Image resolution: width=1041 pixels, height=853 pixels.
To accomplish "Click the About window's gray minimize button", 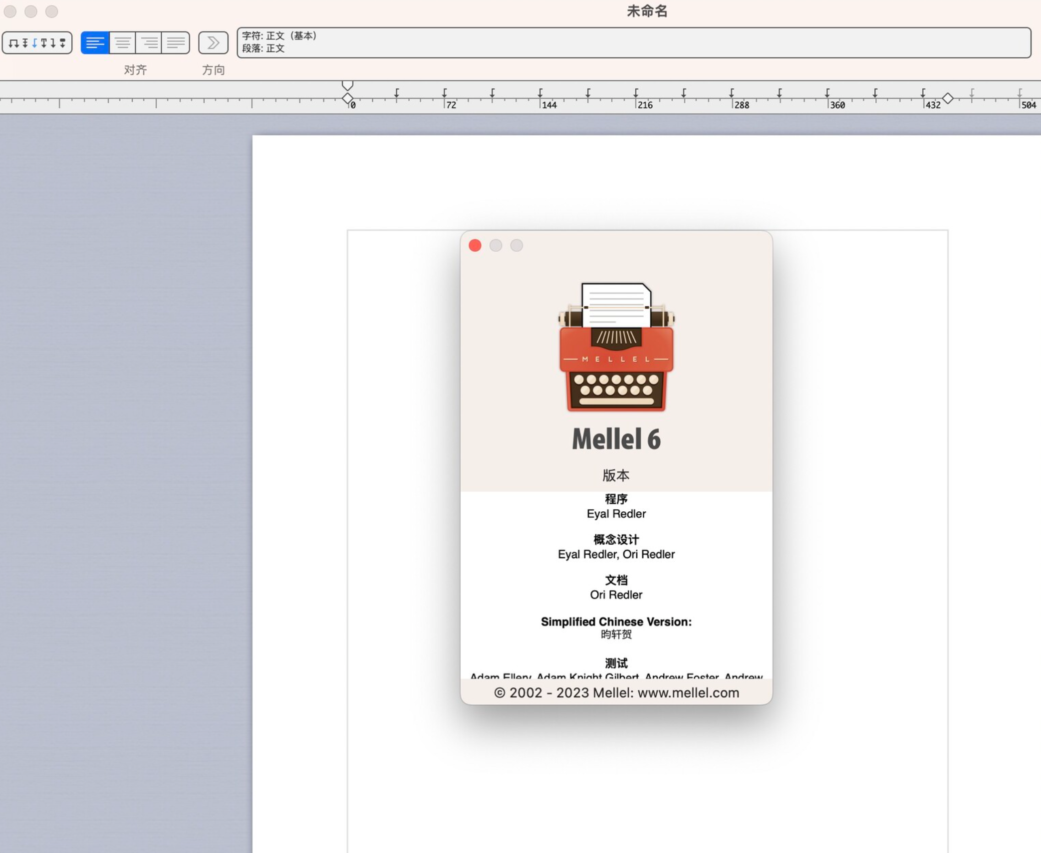I will pyautogui.click(x=496, y=245).
